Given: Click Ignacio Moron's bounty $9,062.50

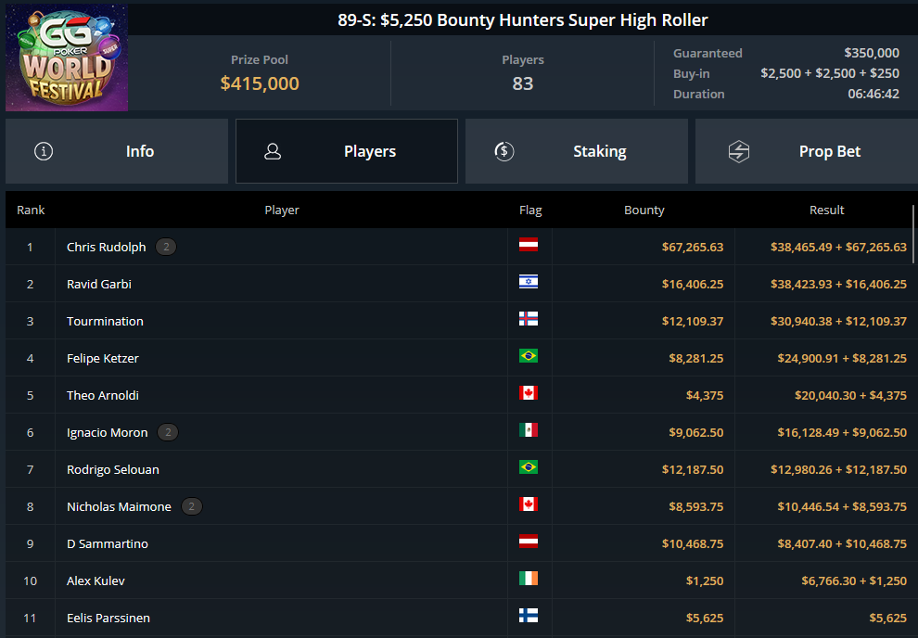Looking at the screenshot, I should point(696,432).
